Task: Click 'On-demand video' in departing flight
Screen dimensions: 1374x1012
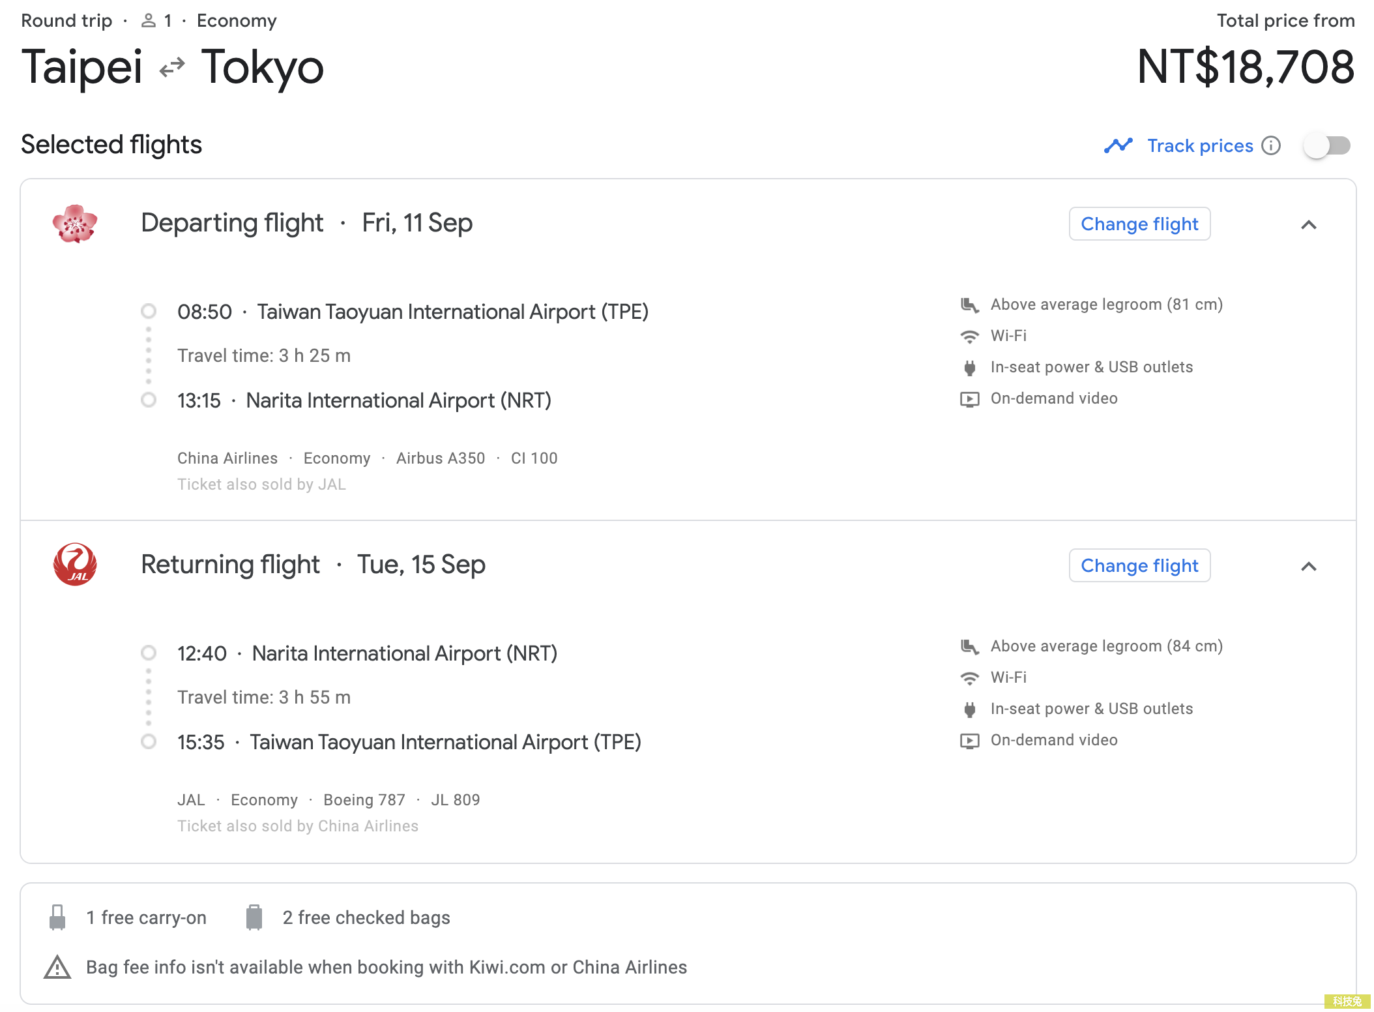Action: coord(1054,398)
